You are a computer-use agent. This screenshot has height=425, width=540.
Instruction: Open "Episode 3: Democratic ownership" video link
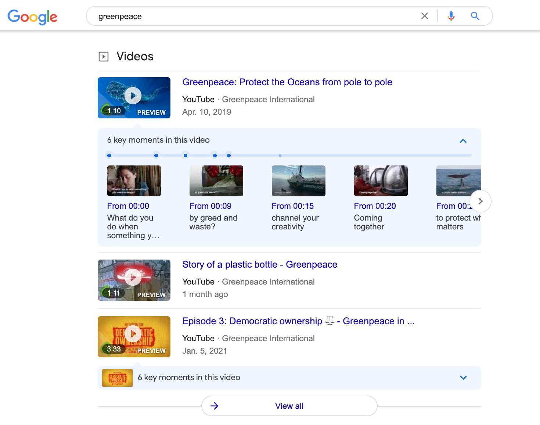(x=298, y=321)
